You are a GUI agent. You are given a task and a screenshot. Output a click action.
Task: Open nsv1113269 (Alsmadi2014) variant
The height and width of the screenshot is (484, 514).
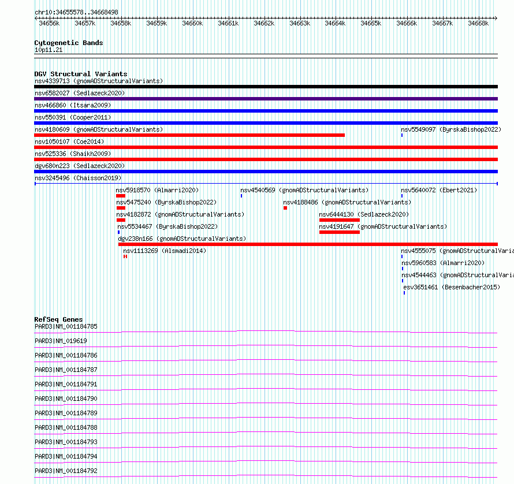(x=165, y=251)
